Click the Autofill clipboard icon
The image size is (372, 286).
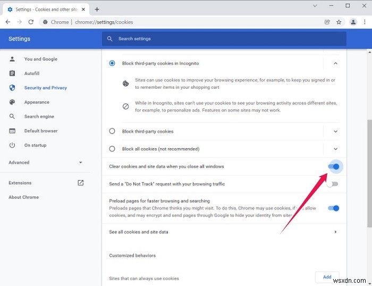(x=12, y=73)
